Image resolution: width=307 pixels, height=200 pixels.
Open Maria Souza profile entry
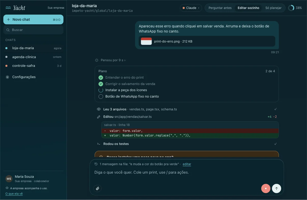33,179
